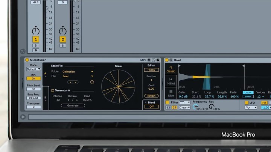Image resolution: width=271 pixels, height=152 pixels.
Task: Switch to scale tab A
Action: click(x=46, y=74)
